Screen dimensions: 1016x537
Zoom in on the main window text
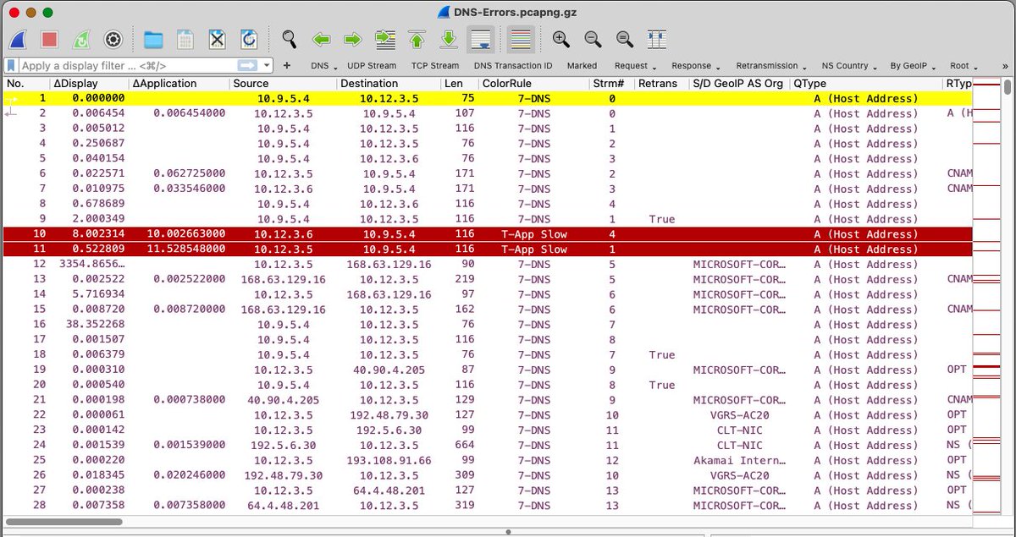click(560, 39)
